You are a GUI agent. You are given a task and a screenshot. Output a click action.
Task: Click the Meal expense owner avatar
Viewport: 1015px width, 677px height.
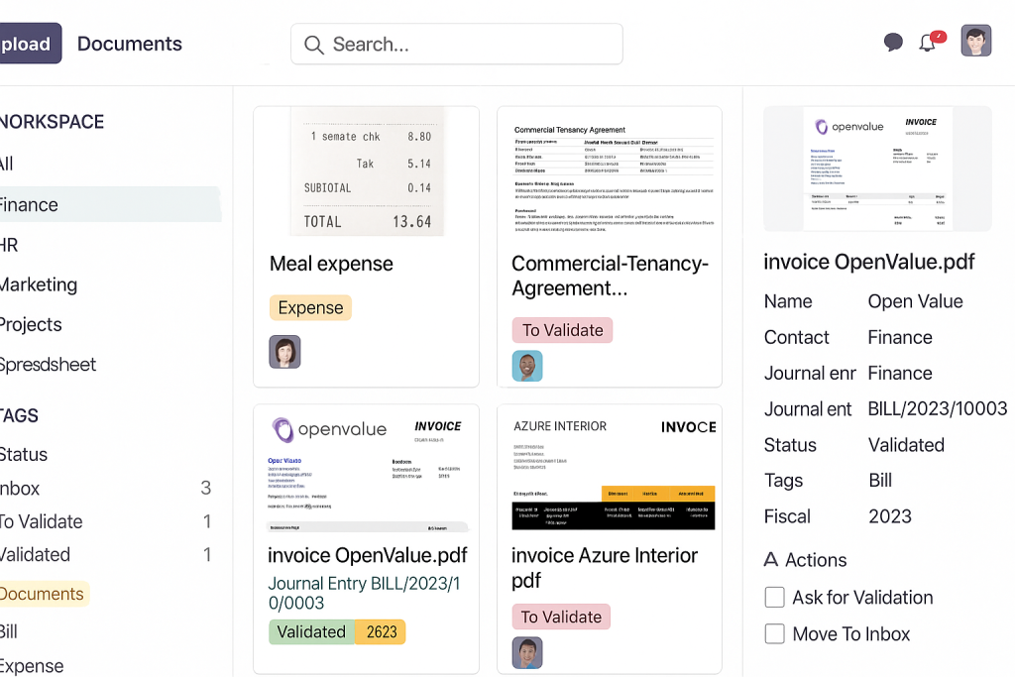284,352
